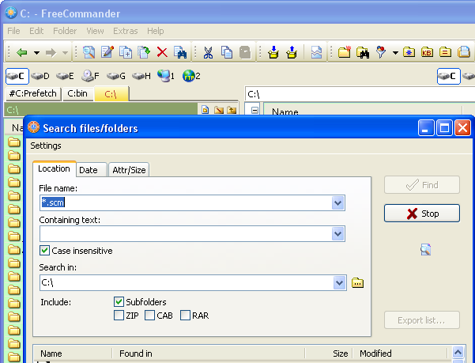Open the File menu

coord(13,31)
